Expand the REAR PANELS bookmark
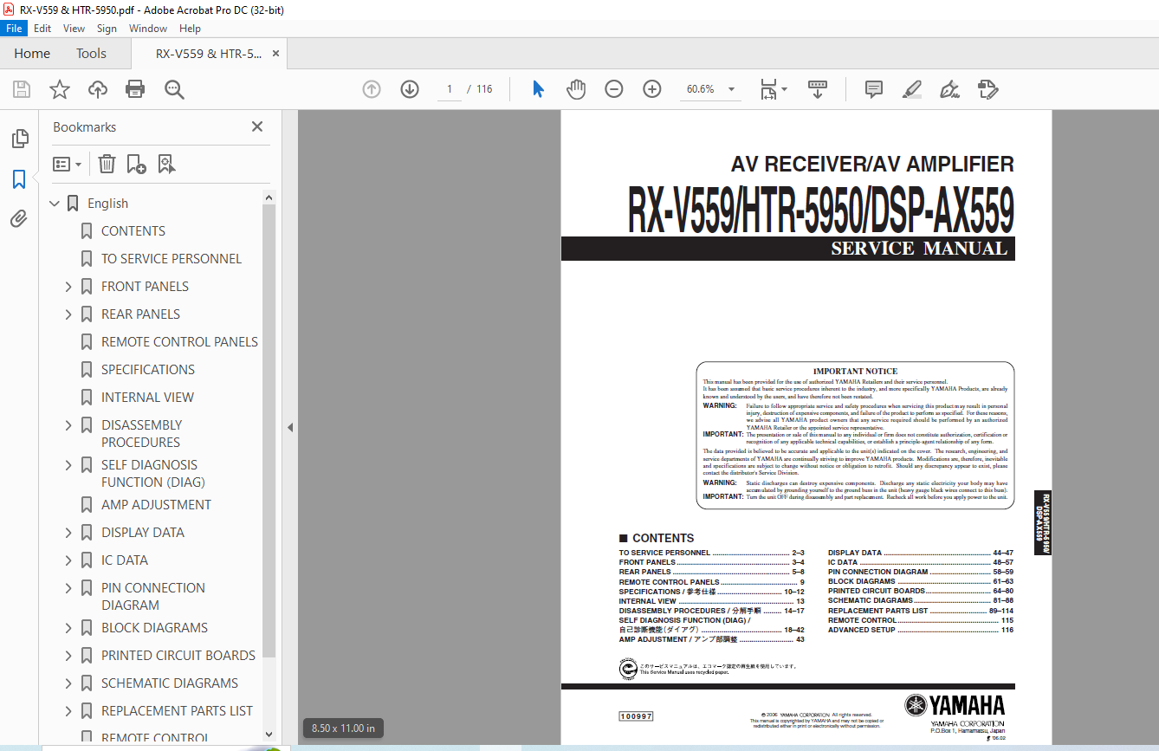1159x751 pixels. pos(68,314)
